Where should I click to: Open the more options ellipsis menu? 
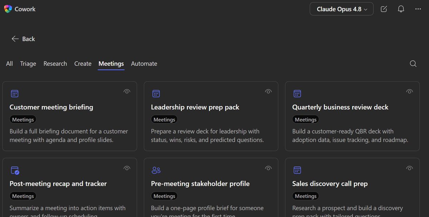418,9
